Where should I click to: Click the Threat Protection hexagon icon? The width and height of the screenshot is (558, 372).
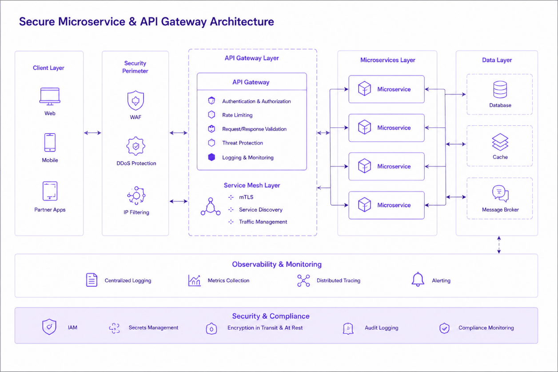click(211, 143)
